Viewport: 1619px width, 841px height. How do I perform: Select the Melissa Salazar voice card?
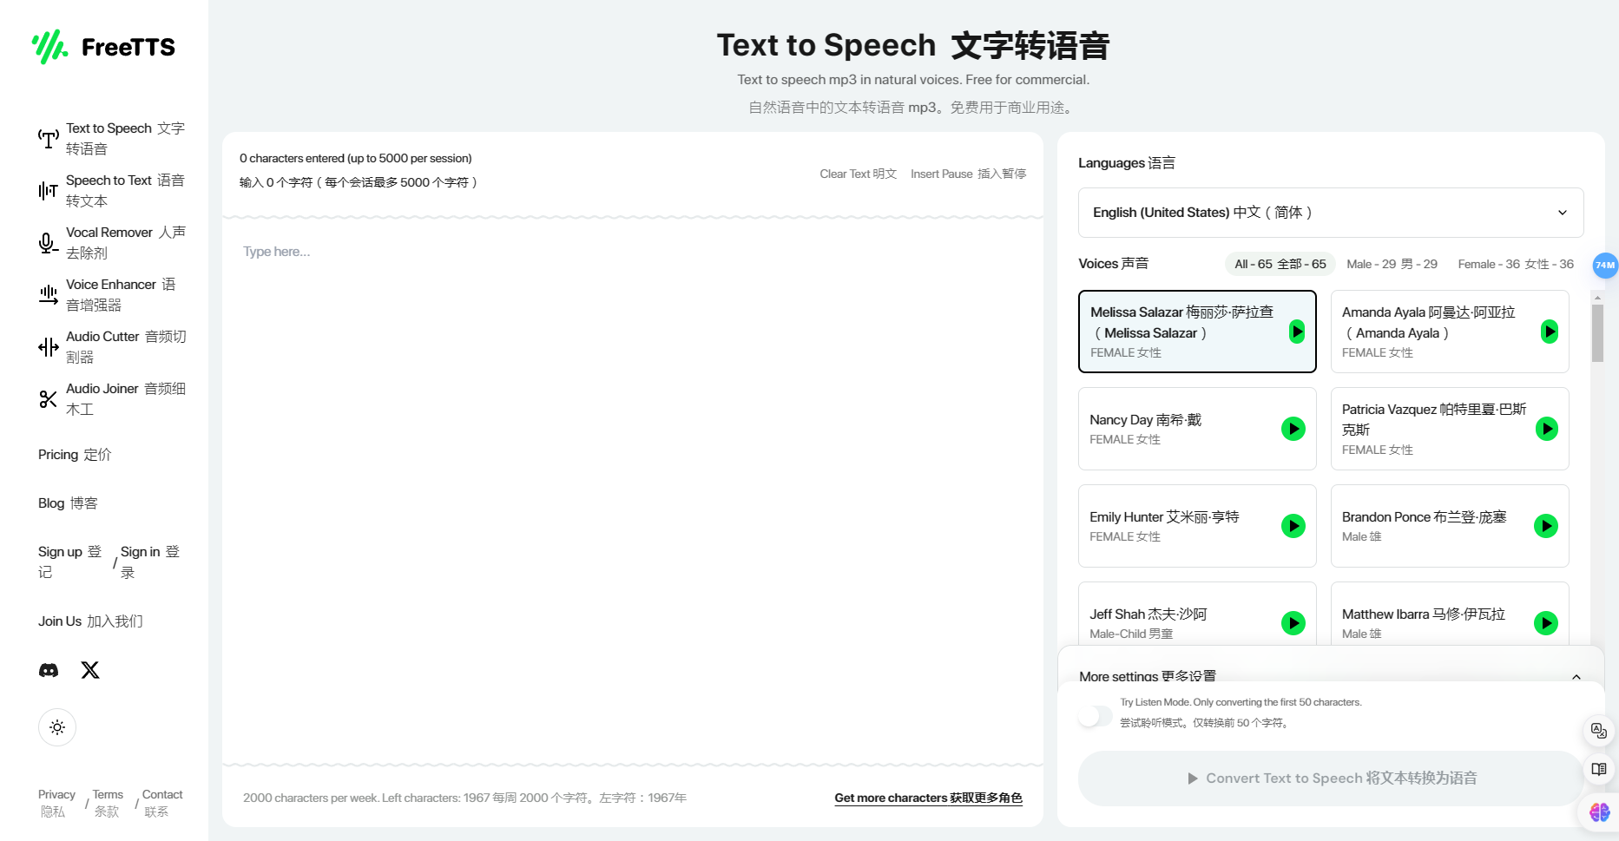[1197, 332]
